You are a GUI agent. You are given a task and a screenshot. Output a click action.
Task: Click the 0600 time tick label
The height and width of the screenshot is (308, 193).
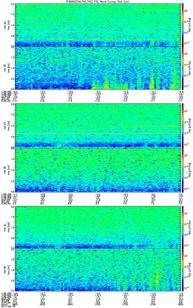pyautogui.click(x=15, y=304)
